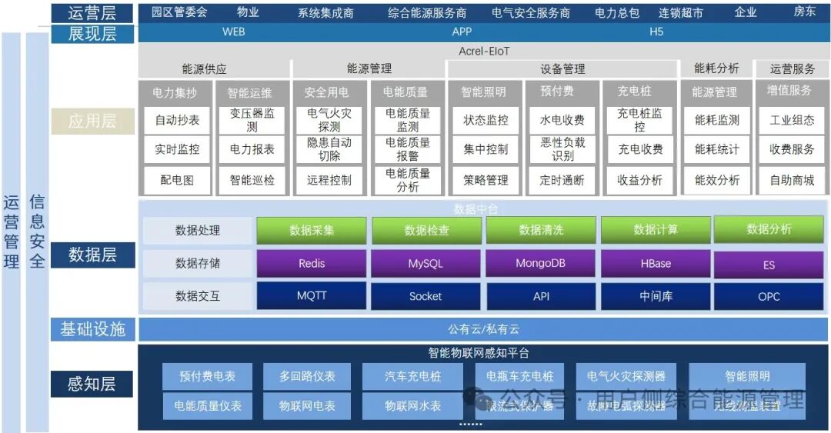Viewport: 831px width, 433px height.
Task: Click the 智能运维 column header
Action: (x=250, y=93)
